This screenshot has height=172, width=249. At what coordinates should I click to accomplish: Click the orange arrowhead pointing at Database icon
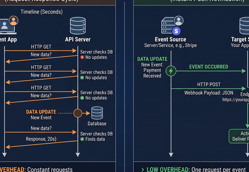pos(88,113)
